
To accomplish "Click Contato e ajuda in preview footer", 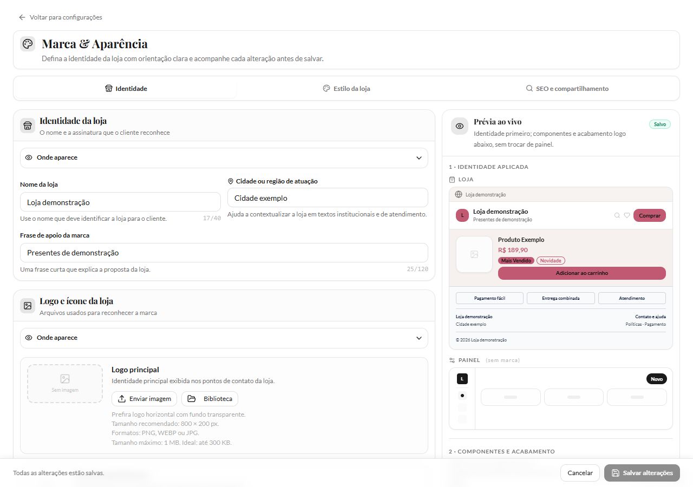I will tap(651, 317).
